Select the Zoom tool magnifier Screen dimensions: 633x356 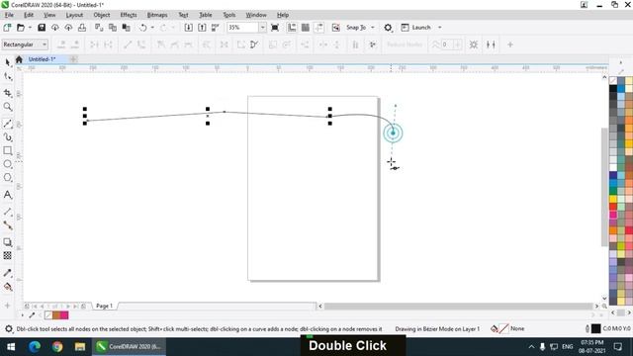(x=7, y=107)
